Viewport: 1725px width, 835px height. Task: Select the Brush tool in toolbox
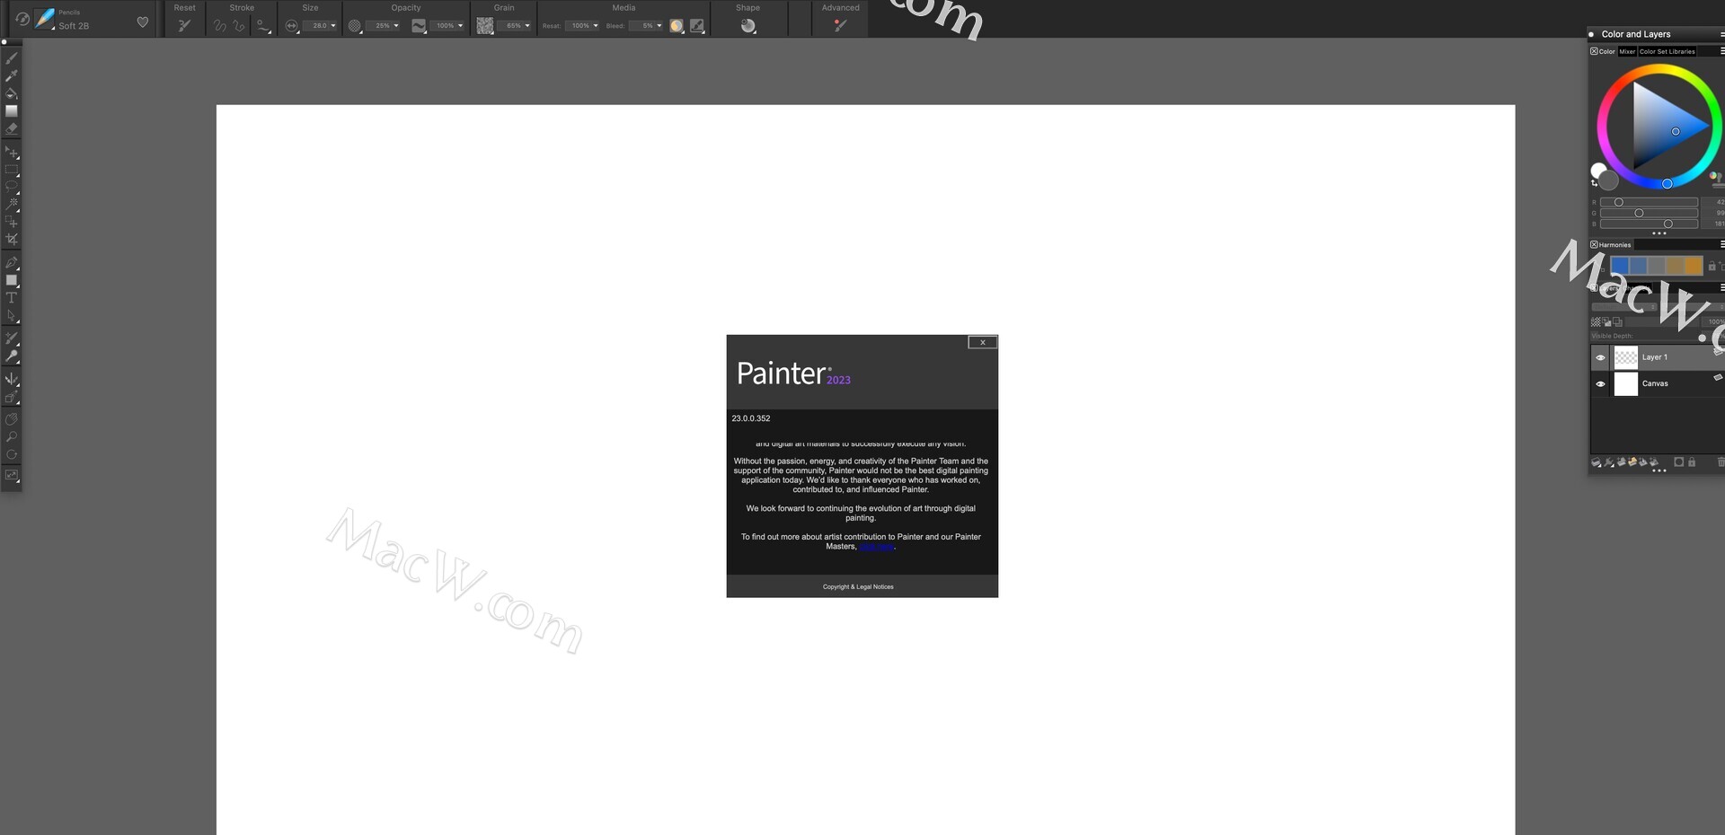coord(12,58)
